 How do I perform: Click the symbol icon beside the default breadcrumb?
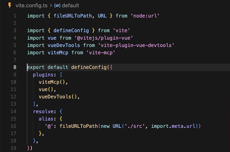click(57, 6)
